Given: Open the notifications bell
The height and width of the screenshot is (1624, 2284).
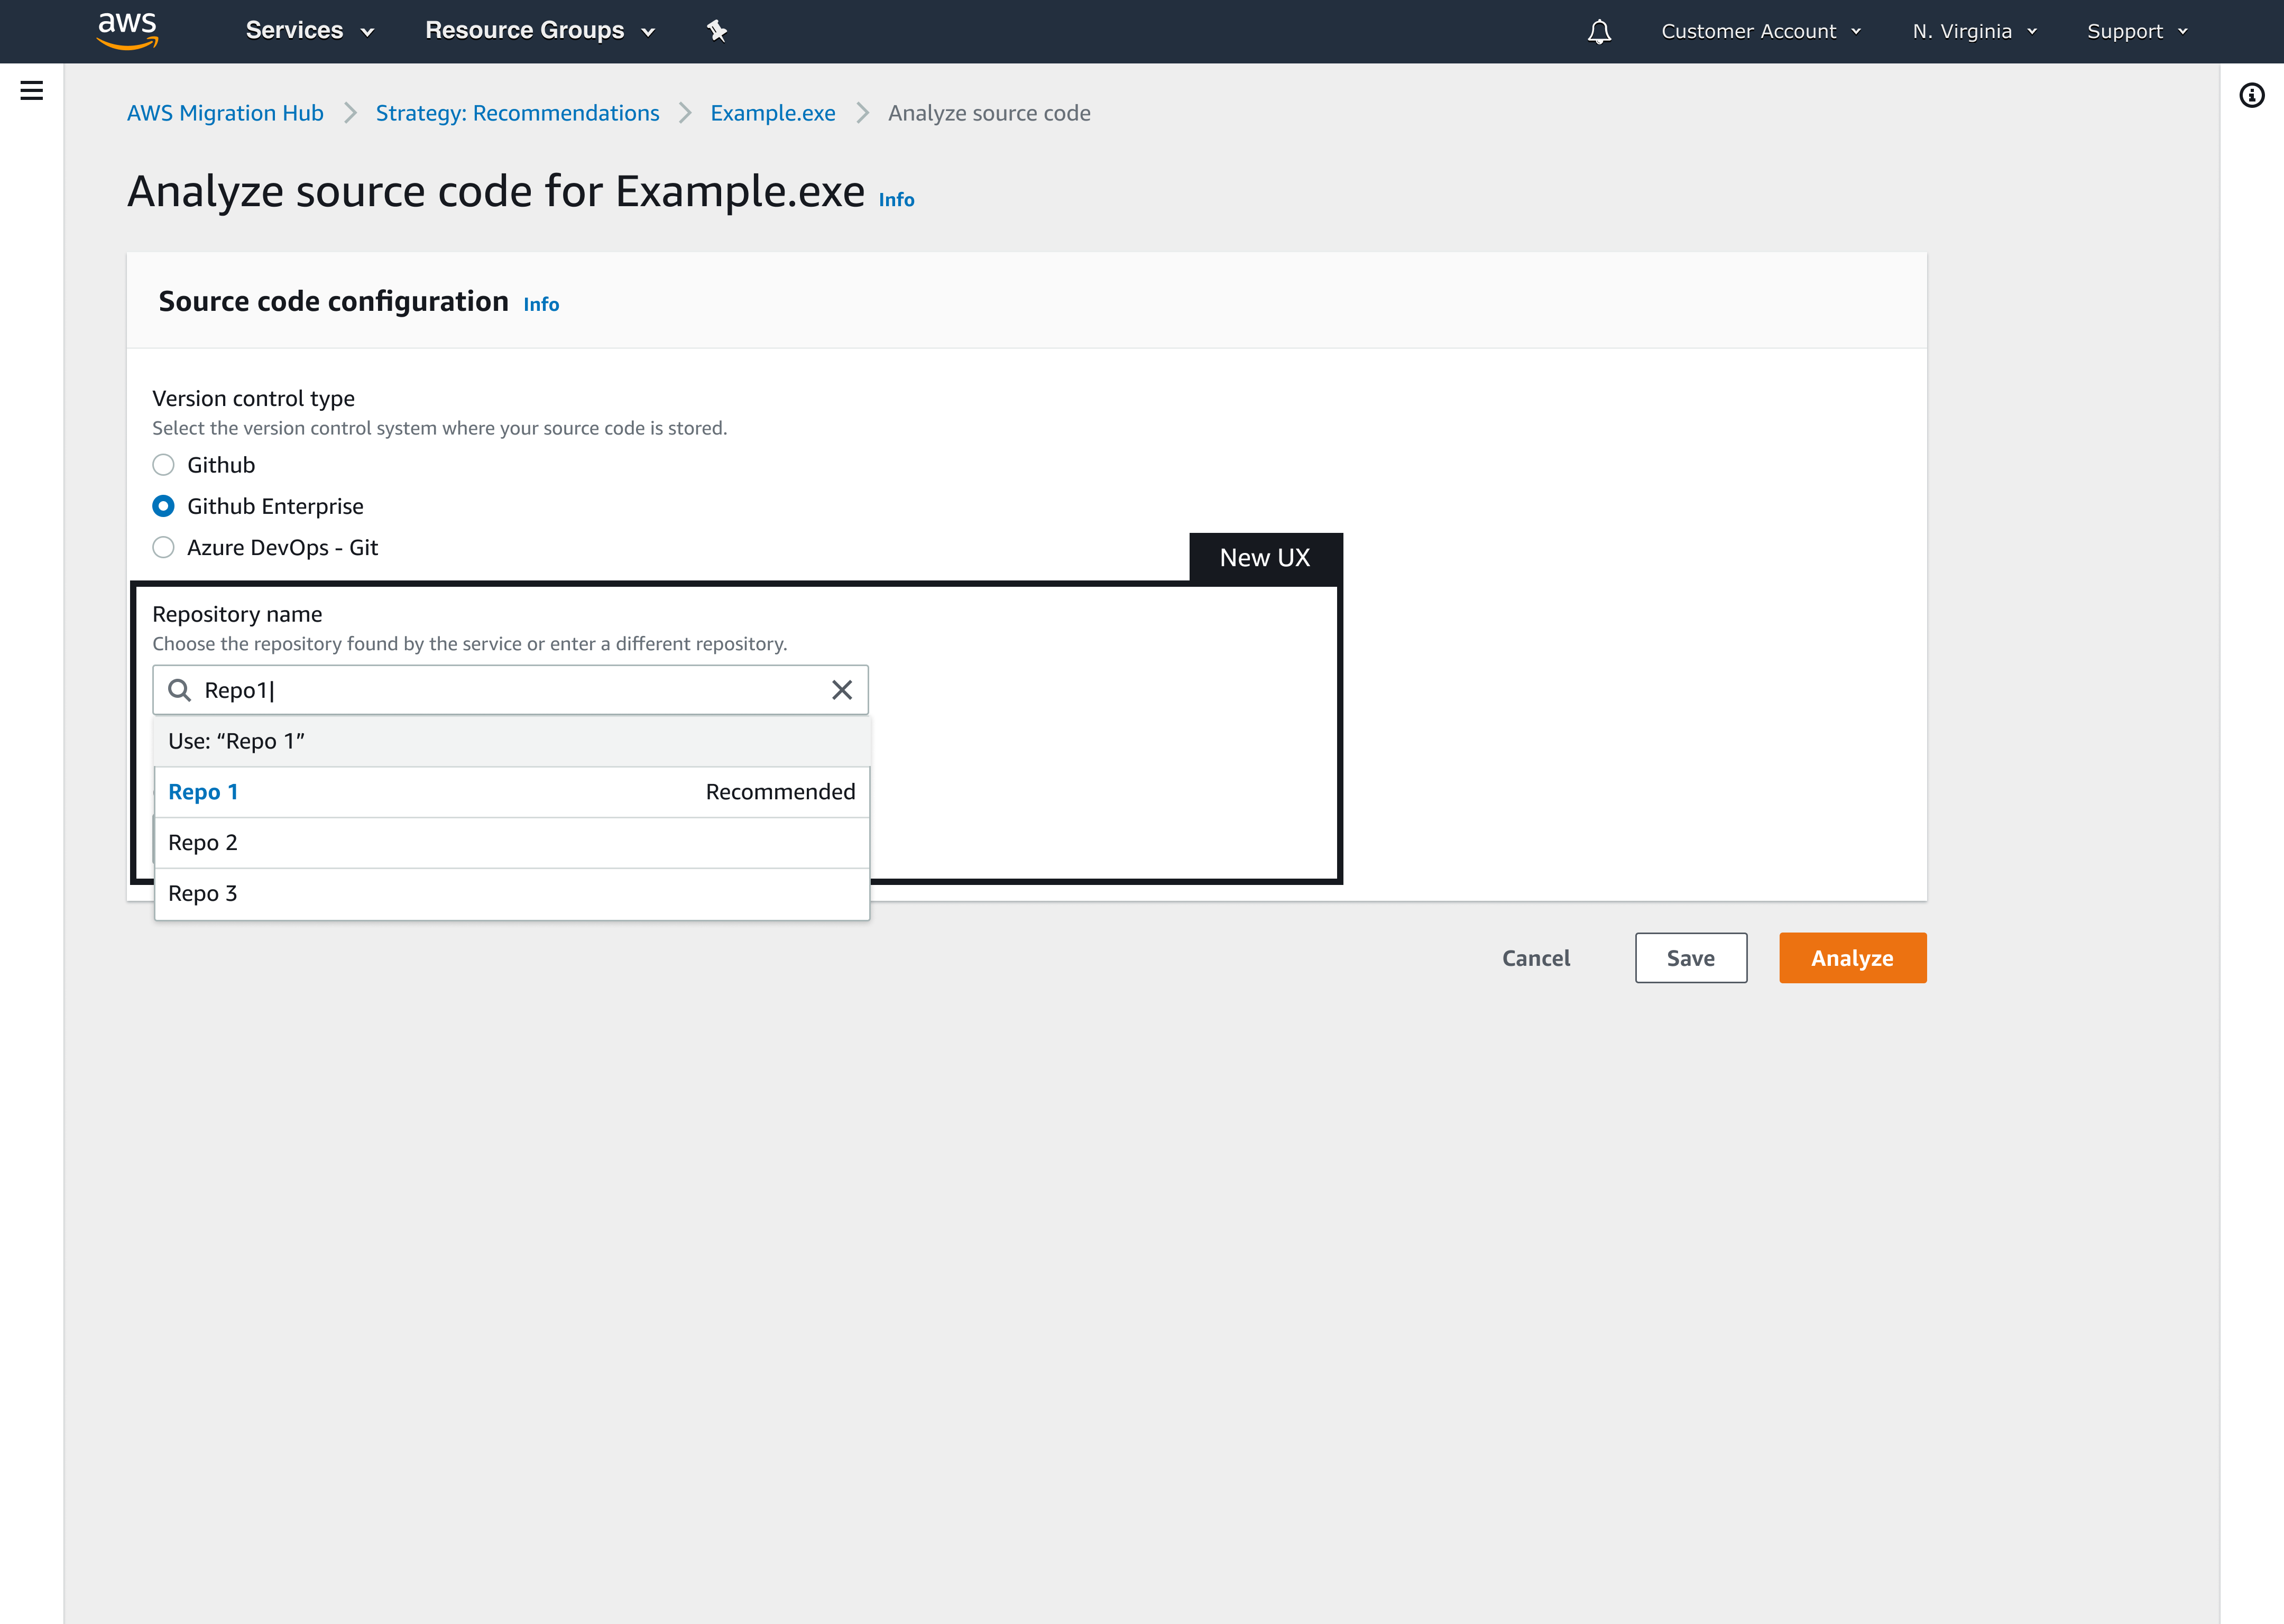Looking at the screenshot, I should 1599,32.
